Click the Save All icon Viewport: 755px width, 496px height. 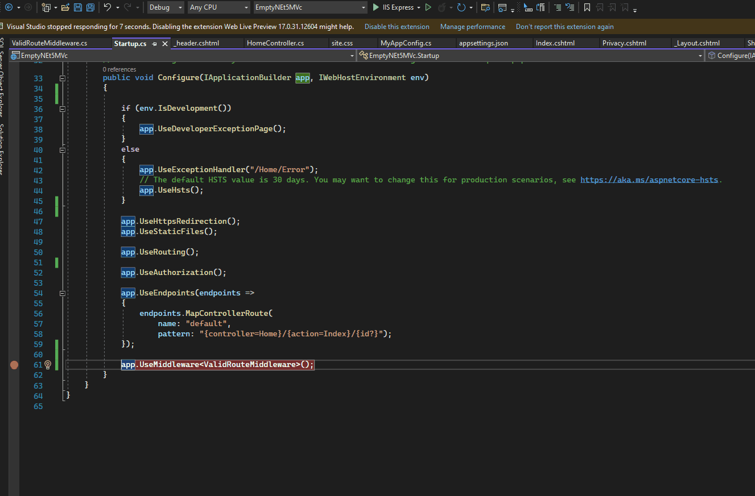point(90,7)
